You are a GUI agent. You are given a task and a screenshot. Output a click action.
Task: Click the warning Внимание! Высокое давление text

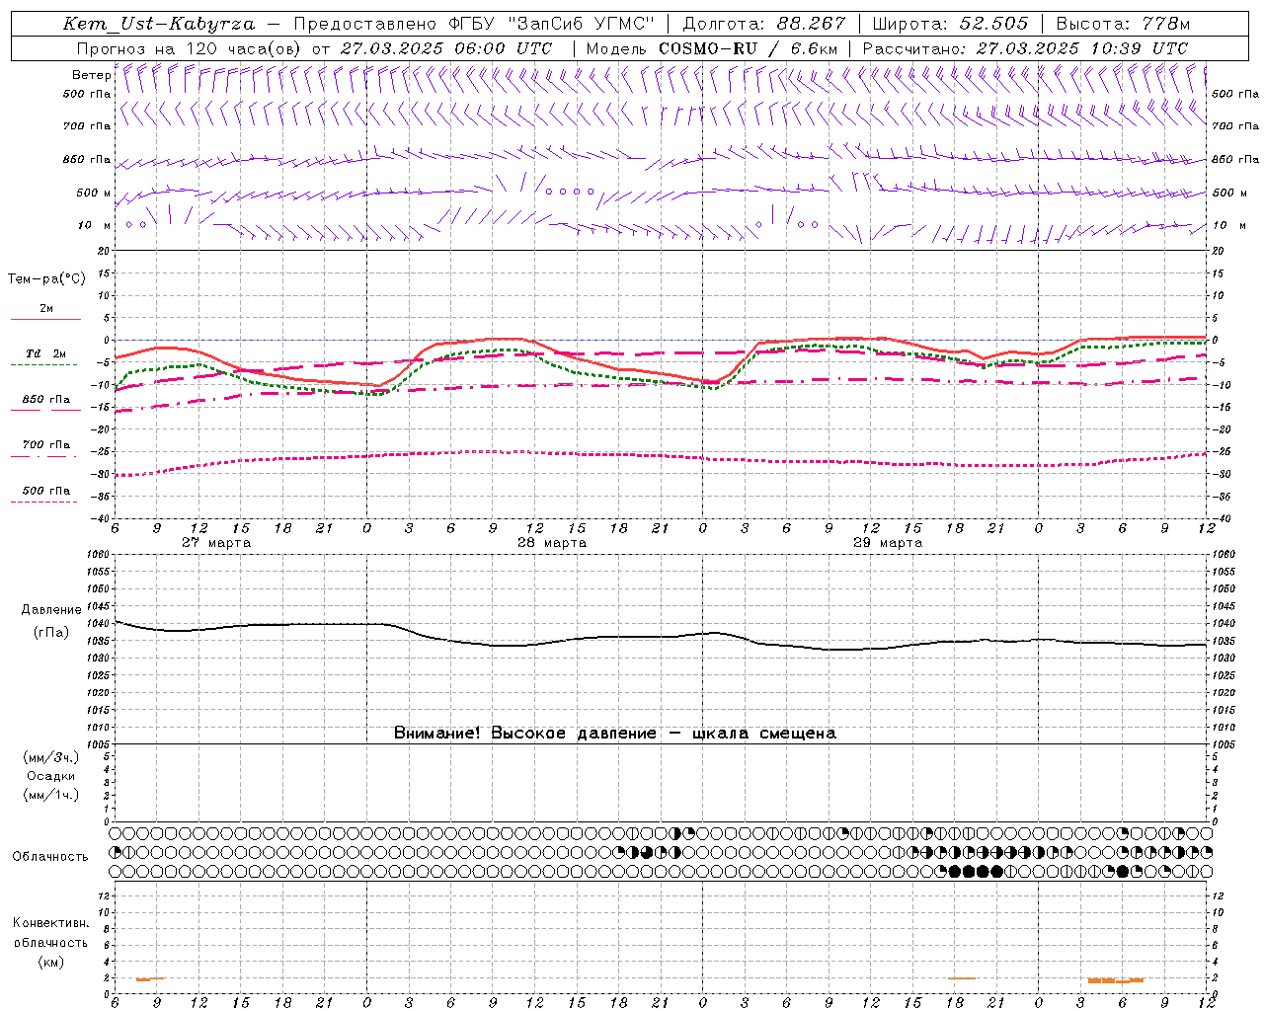pos(524,734)
